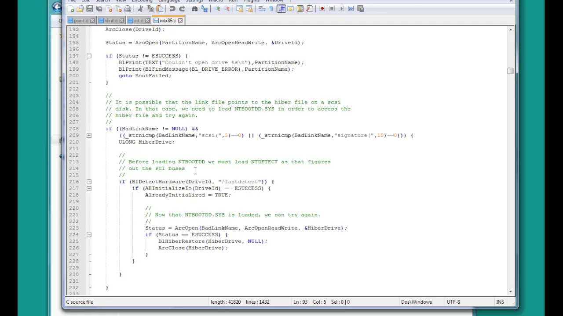Click the stop macro recording icon
Screen dimensions: 563x316
(332, 8)
